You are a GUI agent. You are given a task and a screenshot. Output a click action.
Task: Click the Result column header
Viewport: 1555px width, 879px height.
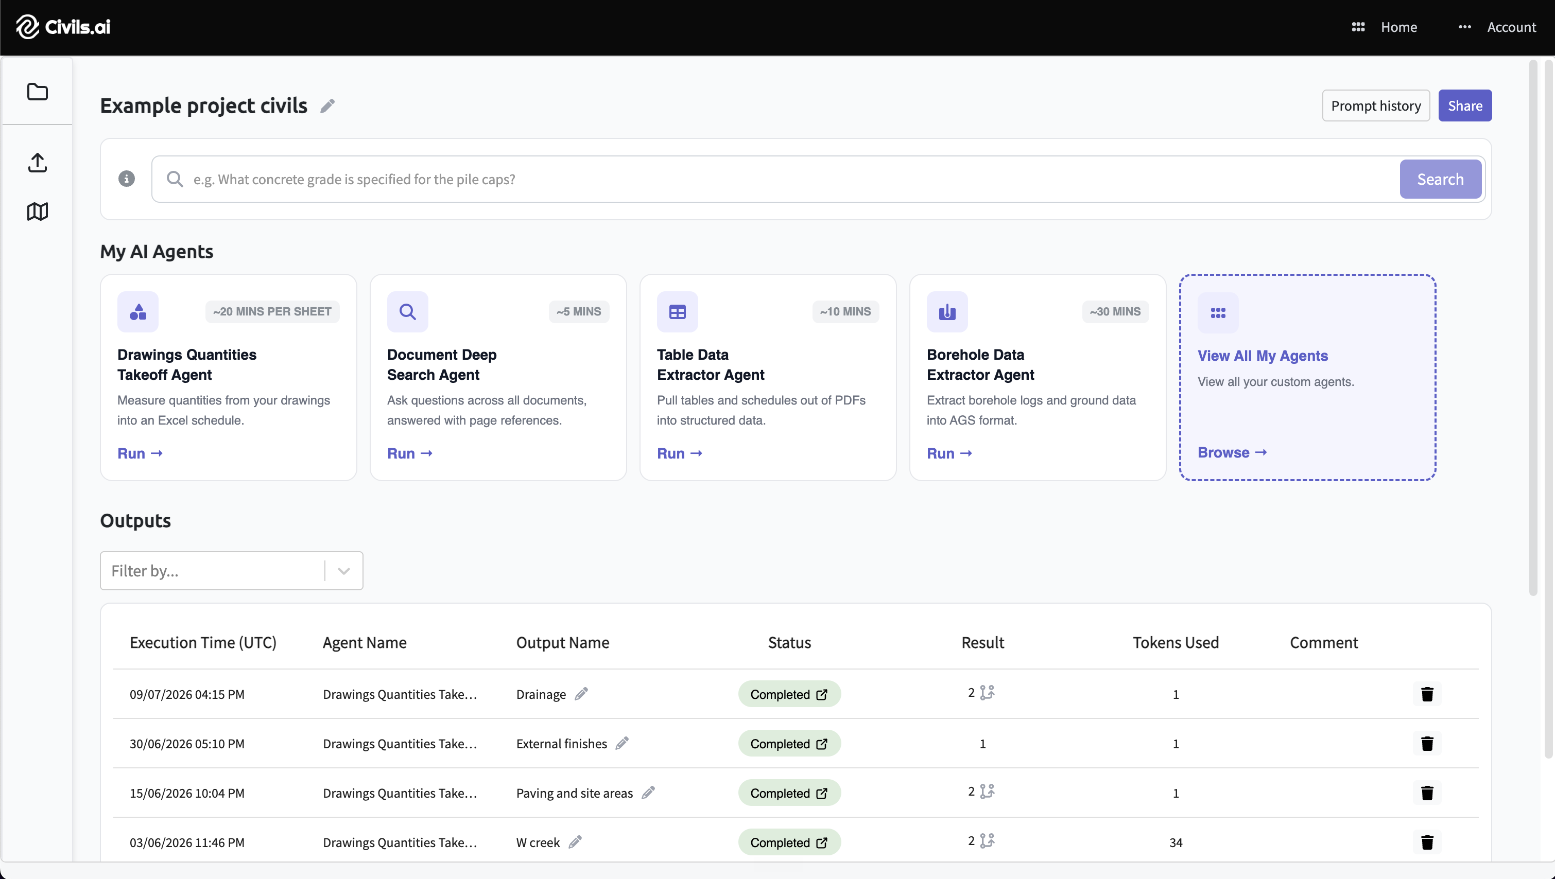pos(982,642)
